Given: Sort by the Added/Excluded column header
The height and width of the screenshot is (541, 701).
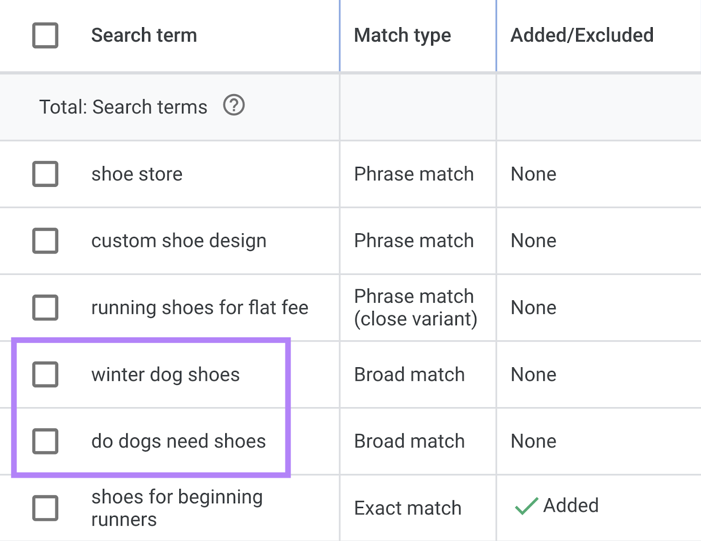Looking at the screenshot, I should point(582,35).
